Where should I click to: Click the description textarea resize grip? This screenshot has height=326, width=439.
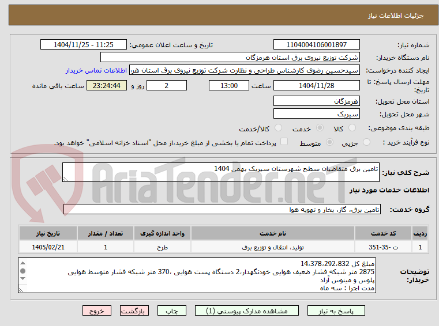click(x=66, y=179)
